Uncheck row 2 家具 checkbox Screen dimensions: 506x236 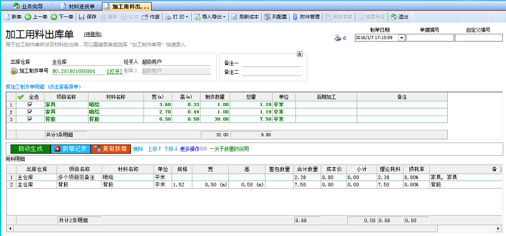coord(30,112)
